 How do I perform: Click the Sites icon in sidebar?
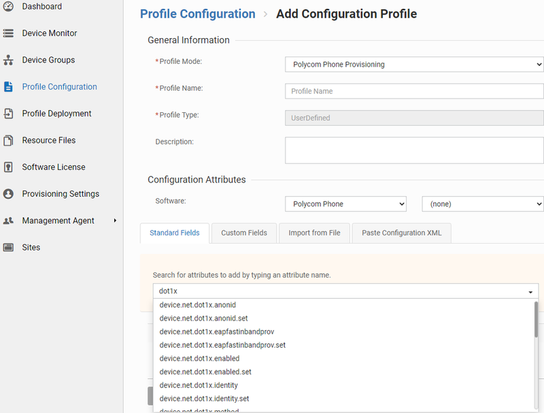click(x=8, y=248)
